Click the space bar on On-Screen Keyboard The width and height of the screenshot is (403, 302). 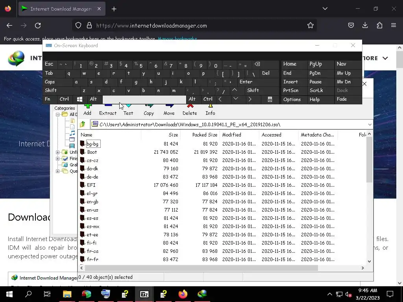pos(144,99)
